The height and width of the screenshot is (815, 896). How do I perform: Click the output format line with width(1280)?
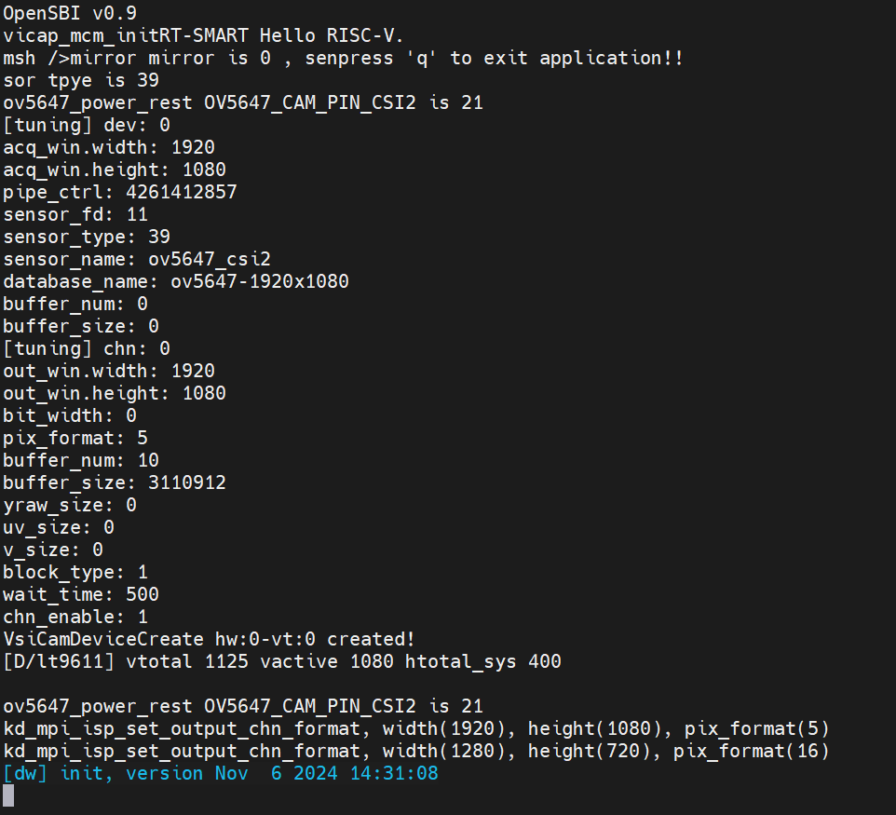(415, 751)
